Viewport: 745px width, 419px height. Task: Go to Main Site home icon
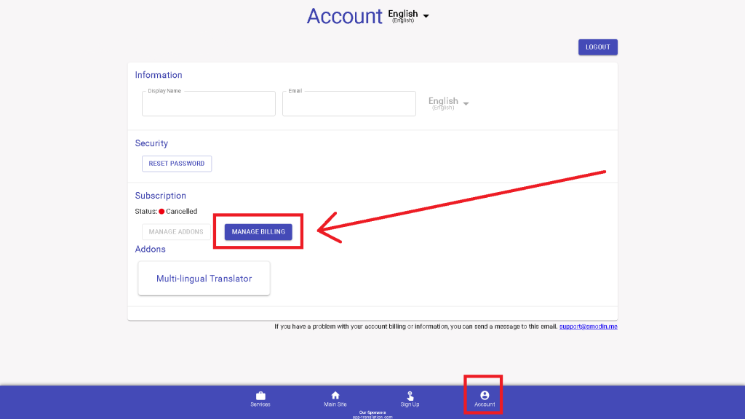[x=335, y=396]
